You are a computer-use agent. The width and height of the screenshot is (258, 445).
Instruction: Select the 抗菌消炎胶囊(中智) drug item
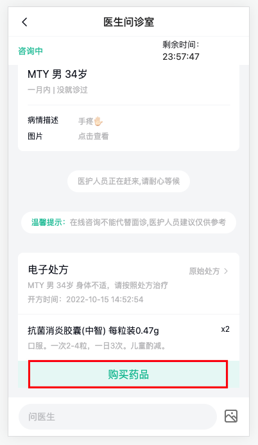tap(93, 331)
